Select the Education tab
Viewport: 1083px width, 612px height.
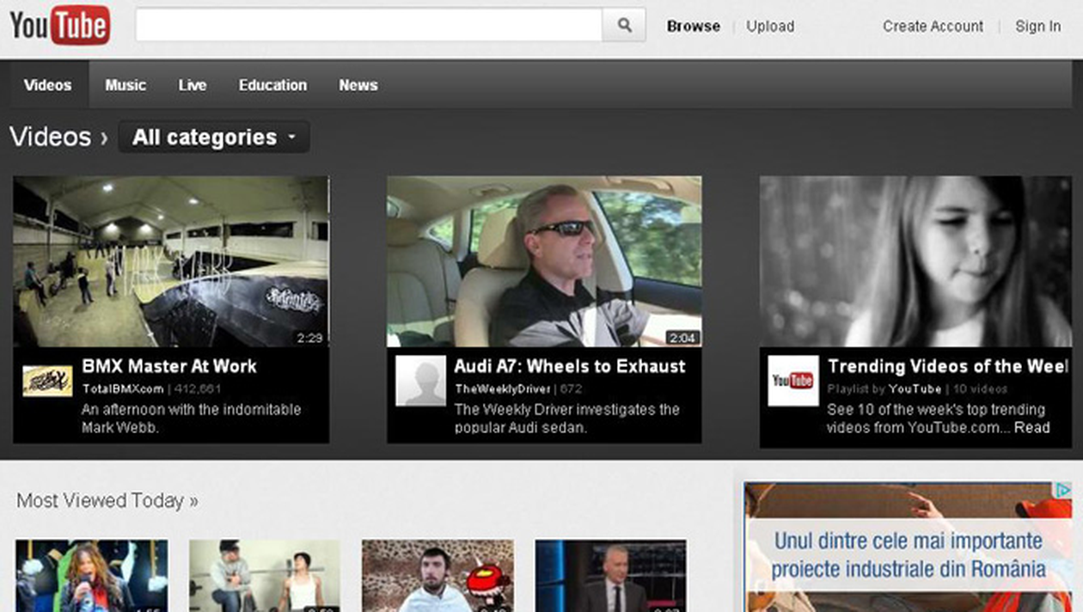pos(272,85)
